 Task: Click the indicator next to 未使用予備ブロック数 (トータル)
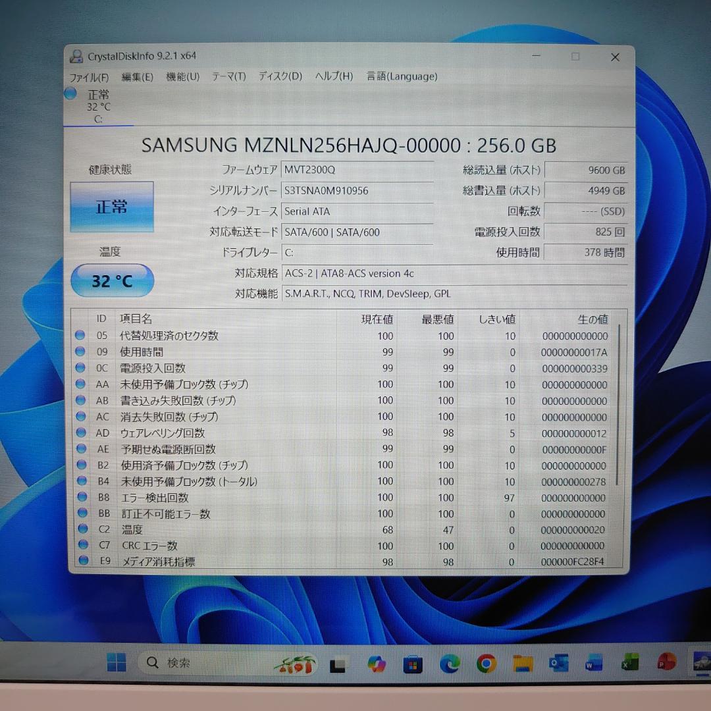(x=80, y=481)
